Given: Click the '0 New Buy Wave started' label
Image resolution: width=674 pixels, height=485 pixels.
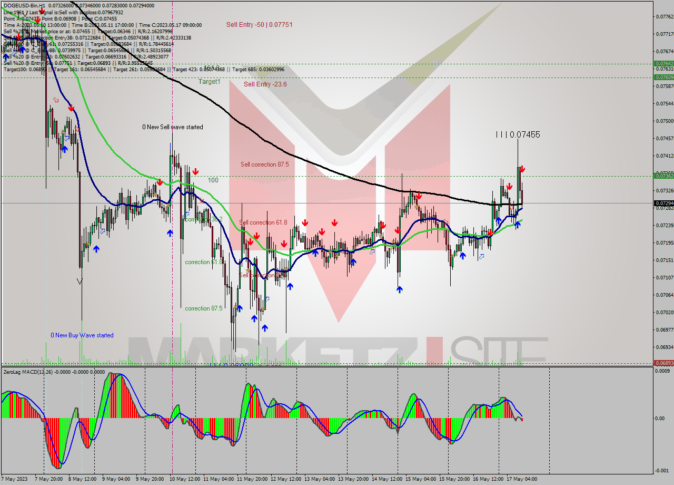Looking at the screenshot, I should [82, 335].
